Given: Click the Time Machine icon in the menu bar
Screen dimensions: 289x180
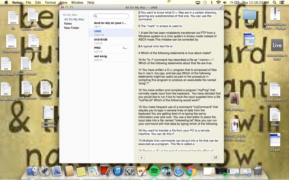Looking at the screenshot, I should (x=205, y=2).
